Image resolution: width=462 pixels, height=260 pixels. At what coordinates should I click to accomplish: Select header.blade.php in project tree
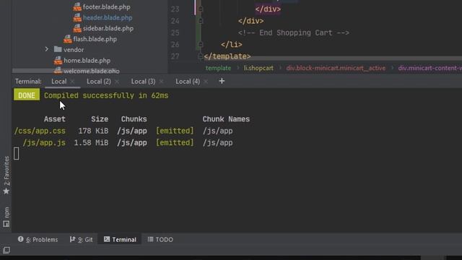(108, 17)
